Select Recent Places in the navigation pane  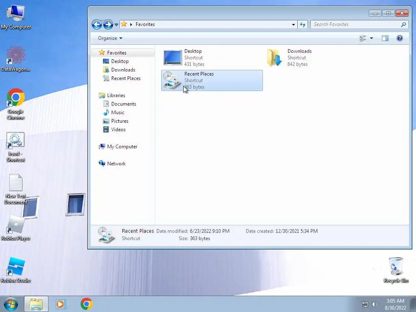pos(126,78)
